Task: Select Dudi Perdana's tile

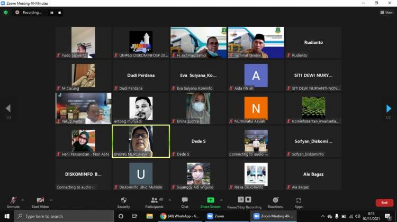Action: pyautogui.click(x=141, y=75)
